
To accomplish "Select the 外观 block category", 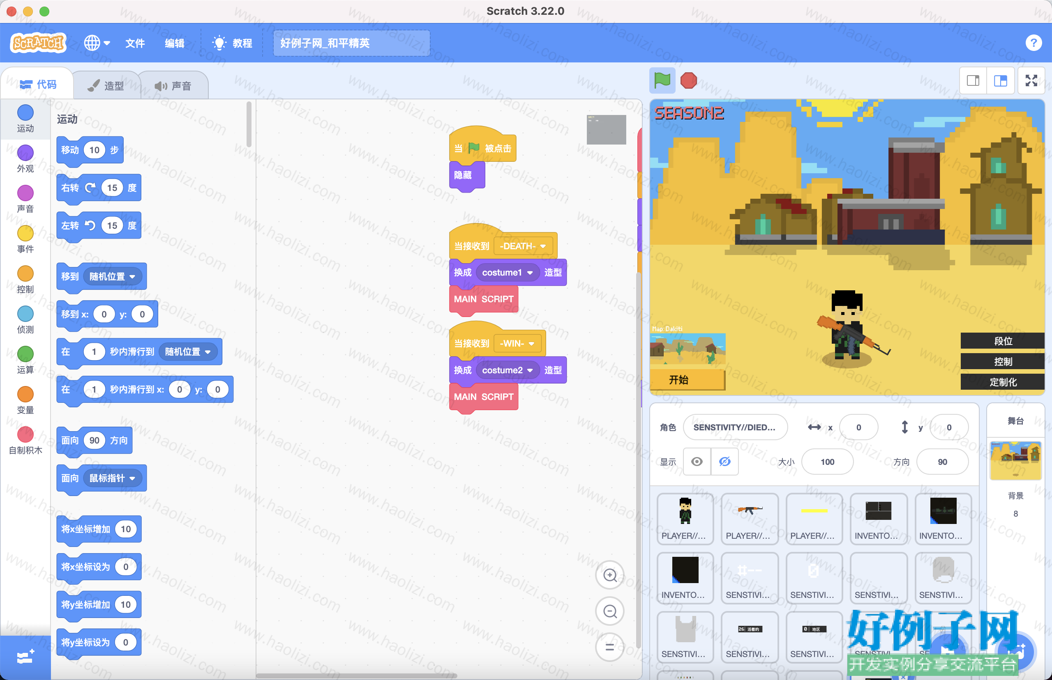I will [x=25, y=159].
